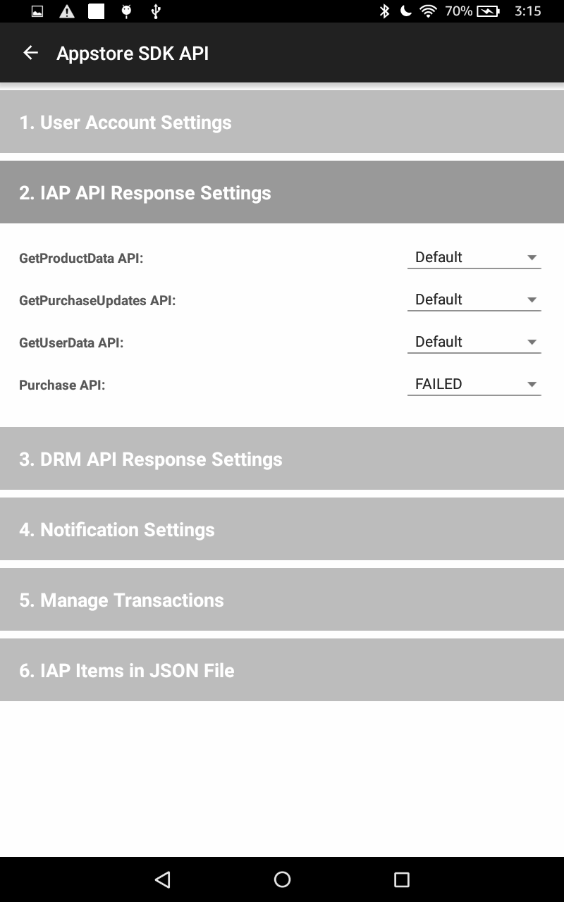Expand Manage Transactions section
Viewport: 564px width, 902px height.
pos(282,599)
